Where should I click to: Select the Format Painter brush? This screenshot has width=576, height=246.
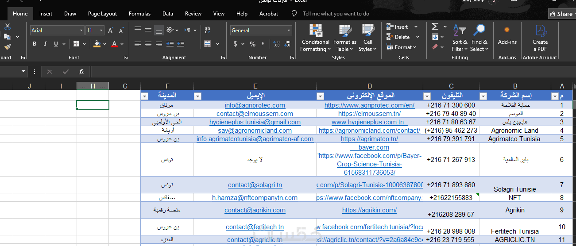pos(8,46)
